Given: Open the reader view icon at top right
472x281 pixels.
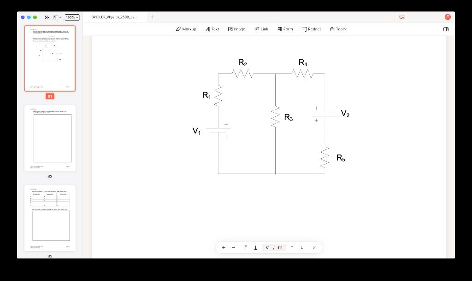Looking at the screenshot, I should point(445,29).
